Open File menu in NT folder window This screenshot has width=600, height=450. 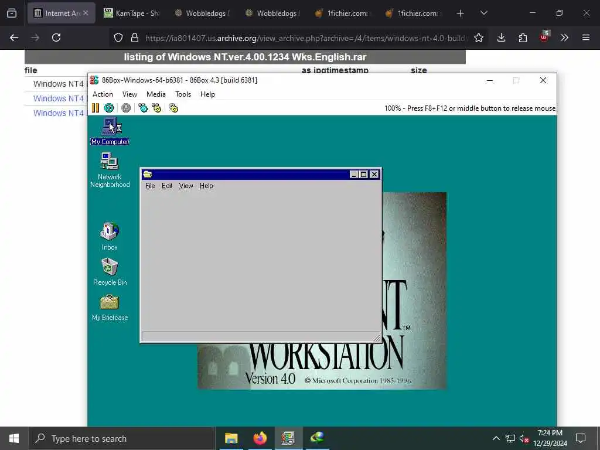(x=150, y=186)
